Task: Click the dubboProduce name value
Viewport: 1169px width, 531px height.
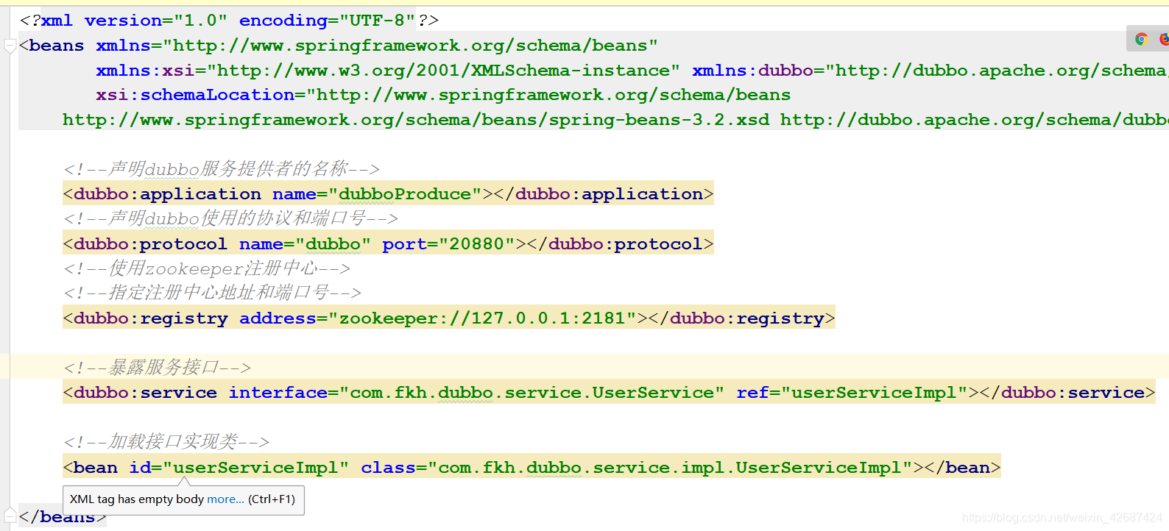Action: pyautogui.click(x=405, y=194)
